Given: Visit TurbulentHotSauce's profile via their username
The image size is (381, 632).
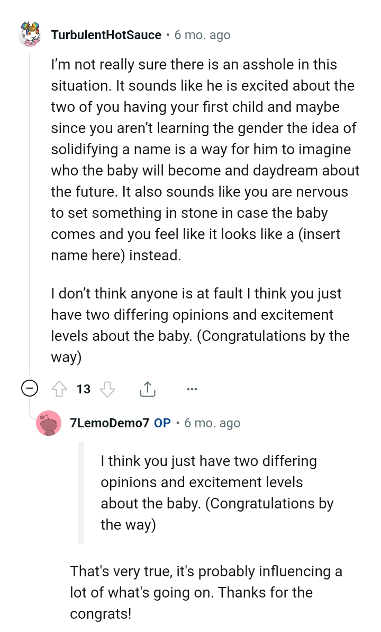Looking at the screenshot, I should [105, 35].
